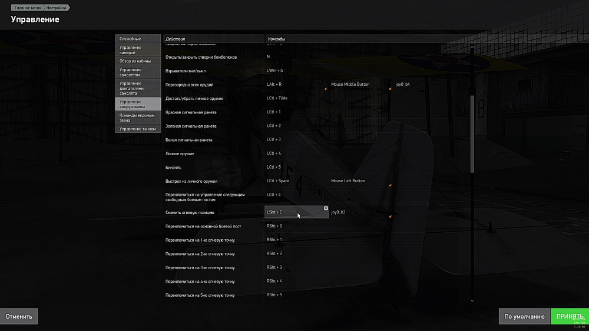Click the ПРИНЯТЬ button
589x331 pixels.
570,316
